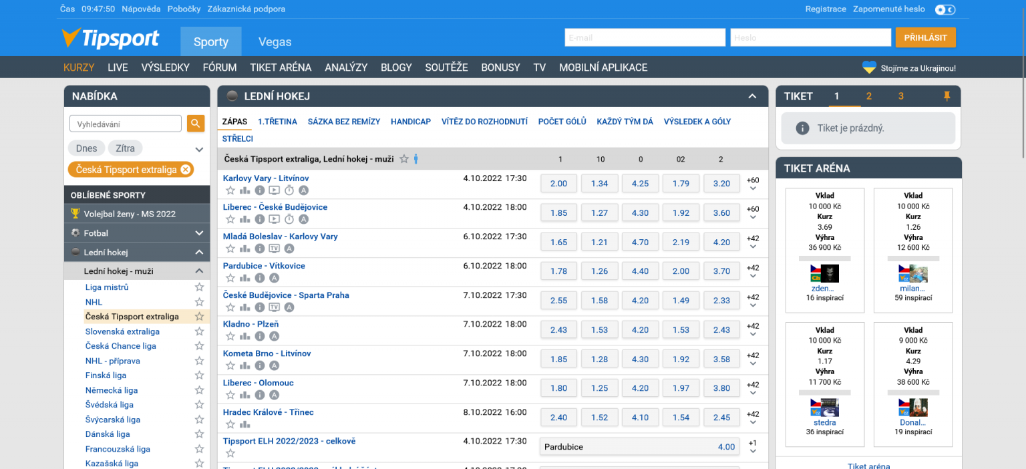Toggle the dark mode switch in top bar

pyautogui.click(x=945, y=9)
